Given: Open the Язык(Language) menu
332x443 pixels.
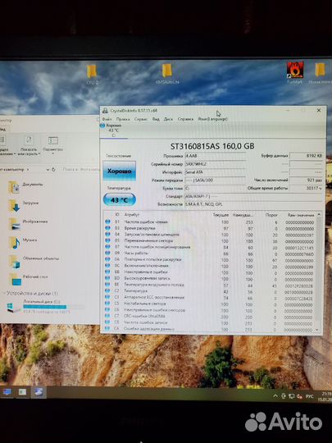Looking at the screenshot, I should [x=212, y=119].
